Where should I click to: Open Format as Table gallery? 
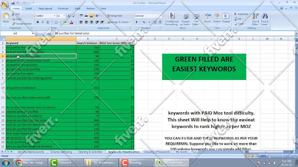click(185, 19)
